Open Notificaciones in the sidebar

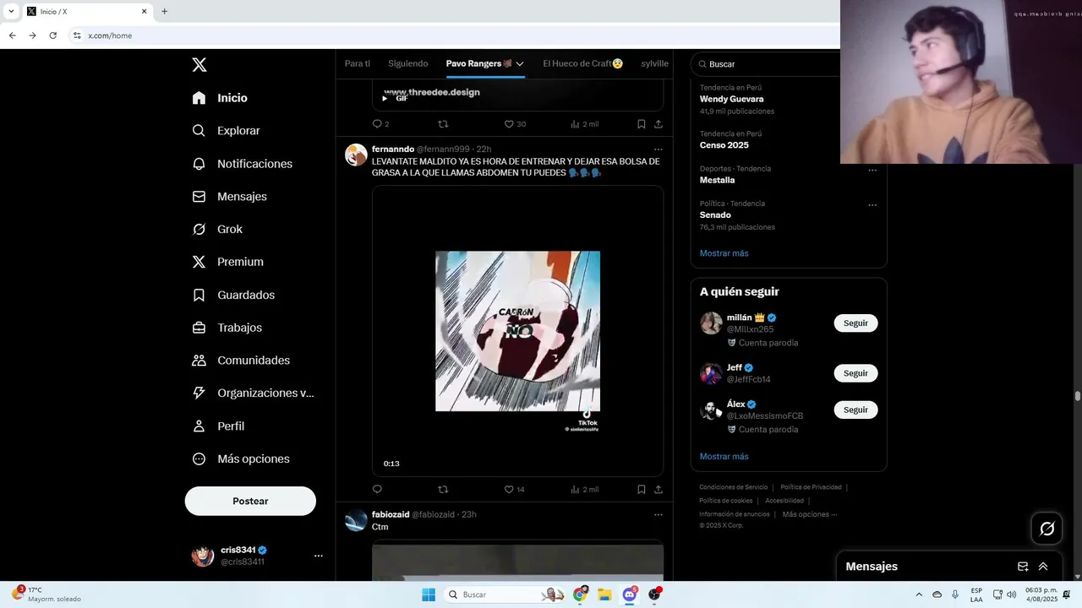coord(243,164)
